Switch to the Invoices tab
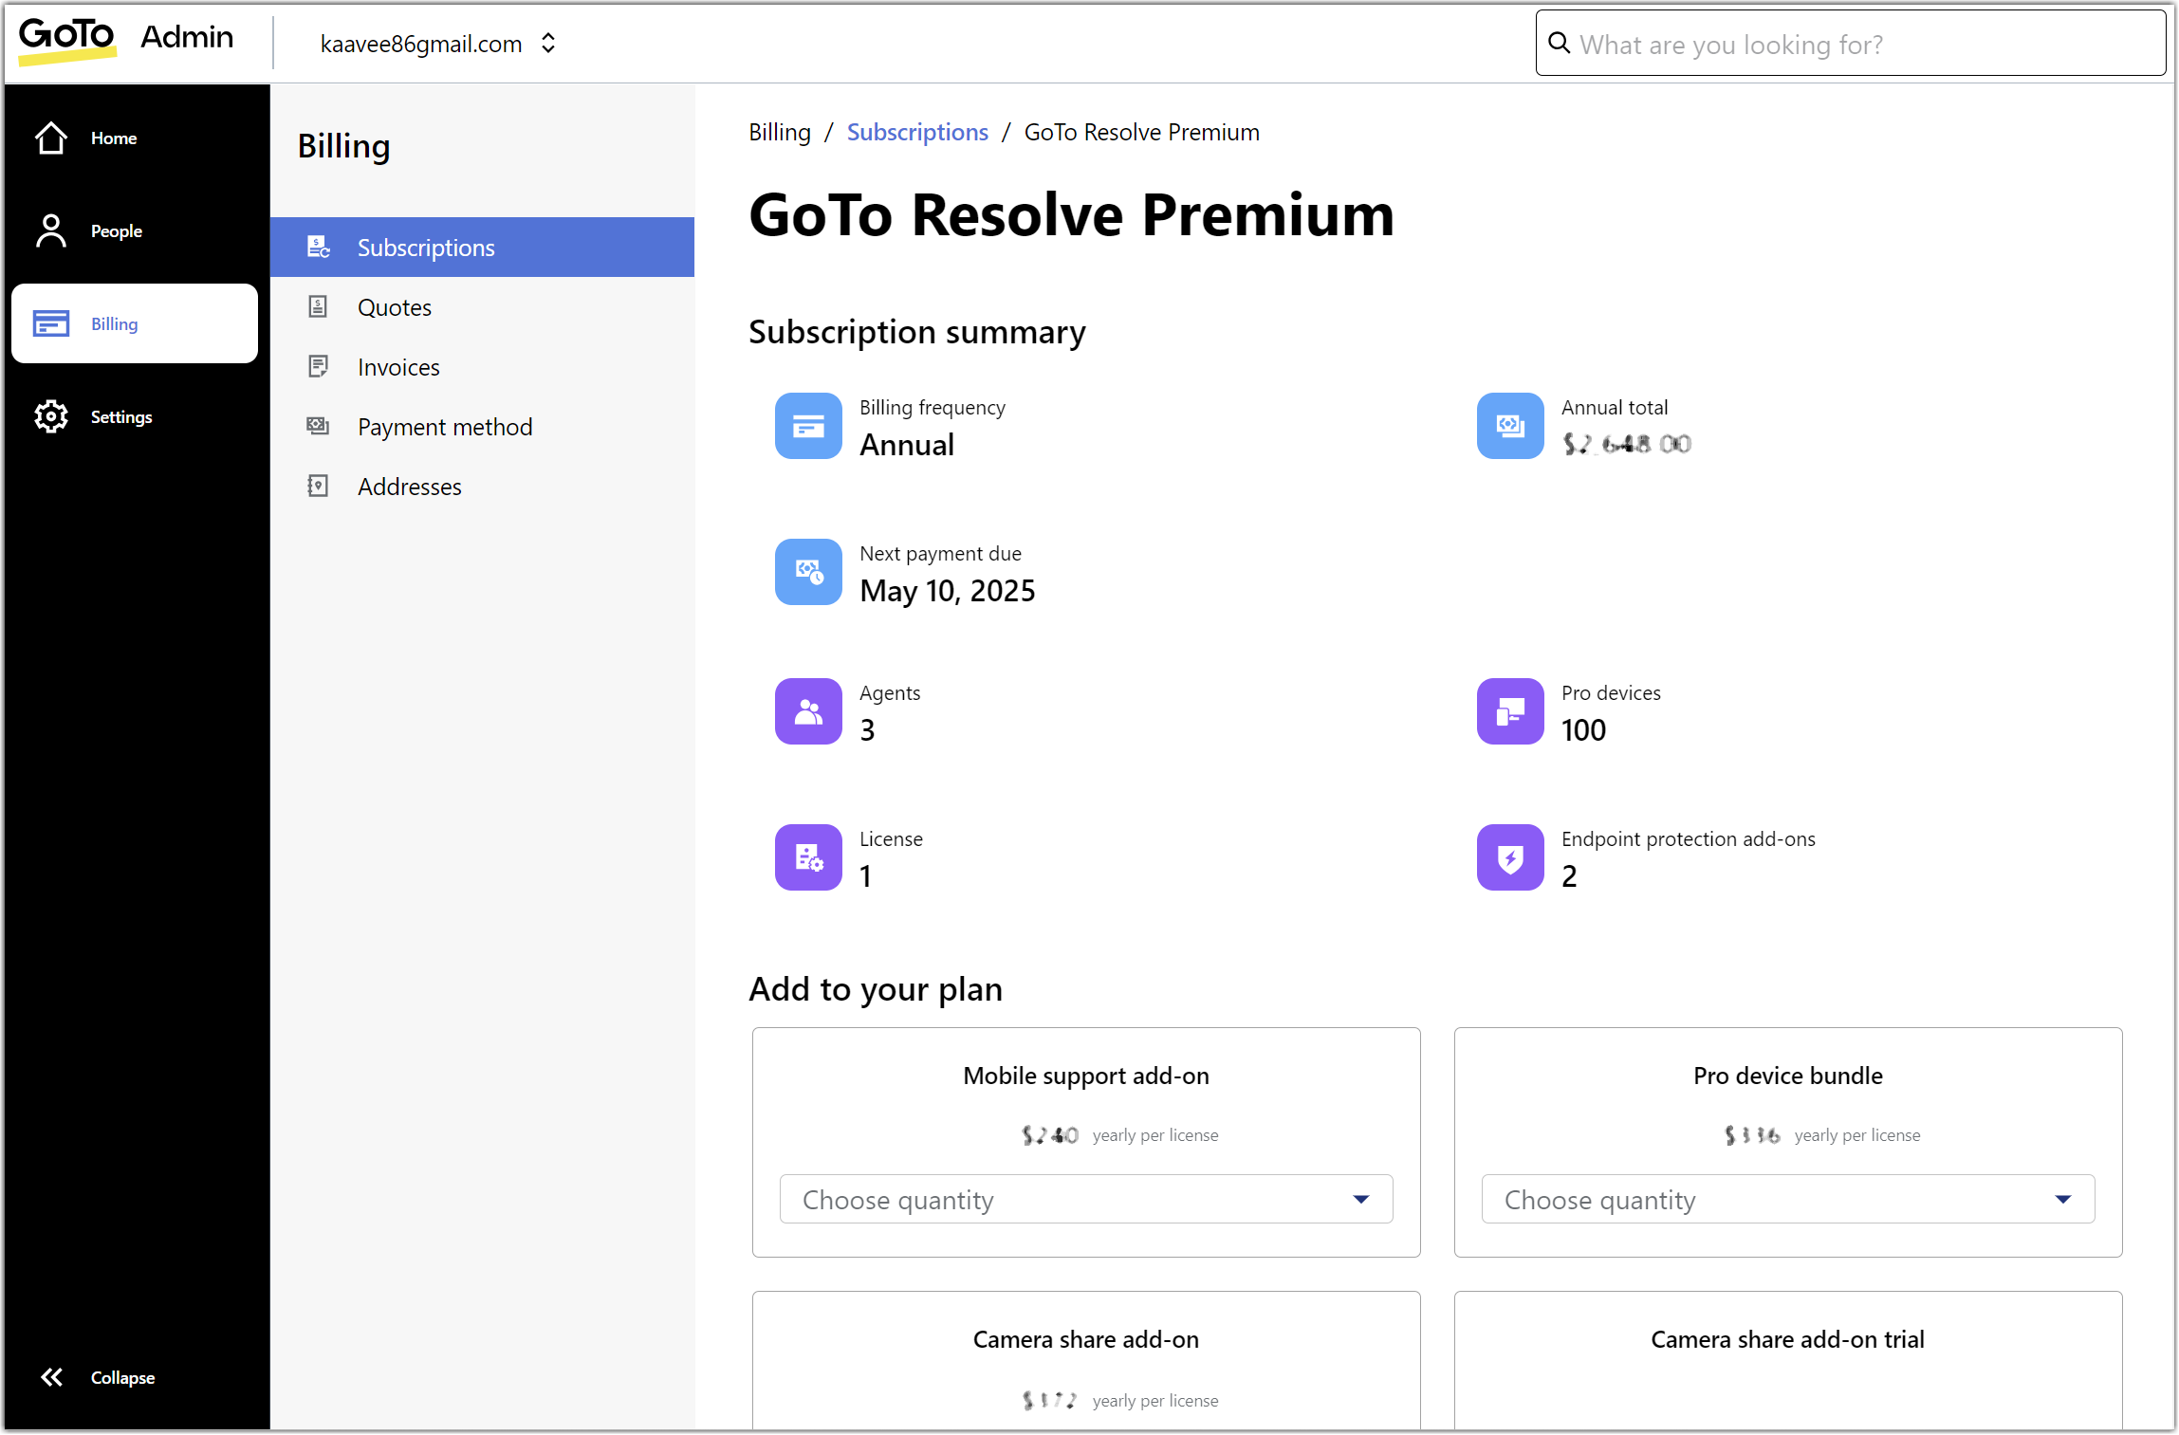 (x=398, y=366)
